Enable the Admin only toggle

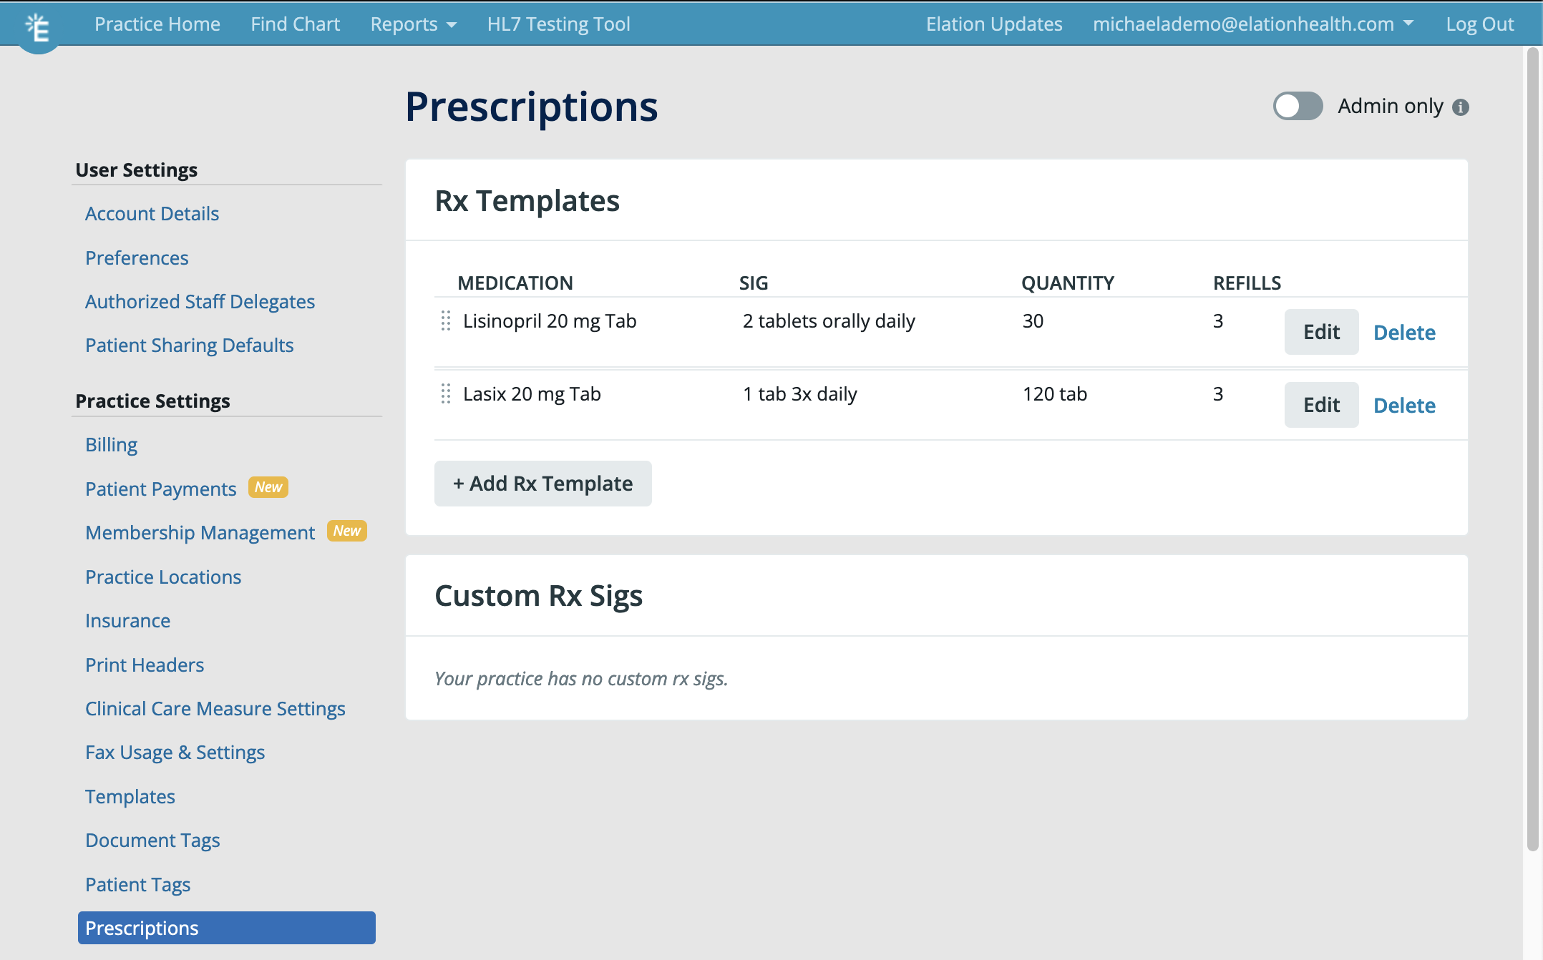tap(1298, 106)
